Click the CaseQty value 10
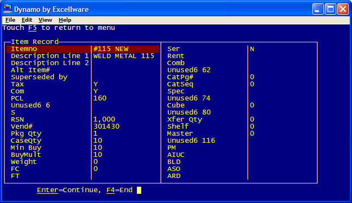Screen dimensions: 352x203 coord(98,141)
